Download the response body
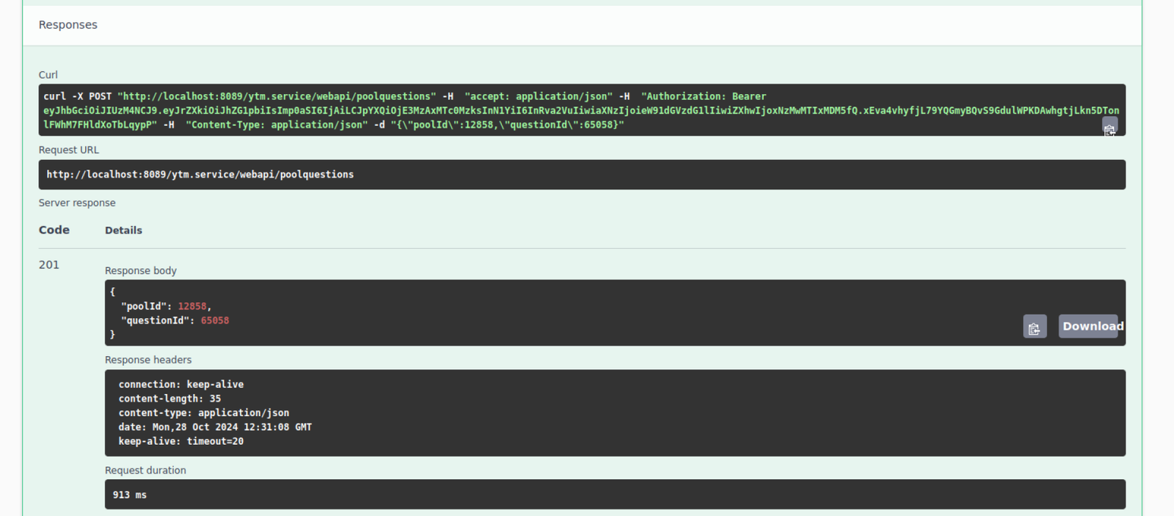 pyautogui.click(x=1088, y=327)
